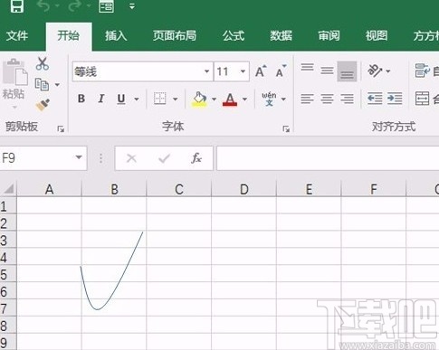Open the Font Color dropdown arrow
Image resolution: width=439 pixels, height=350 pixels.
244,99
